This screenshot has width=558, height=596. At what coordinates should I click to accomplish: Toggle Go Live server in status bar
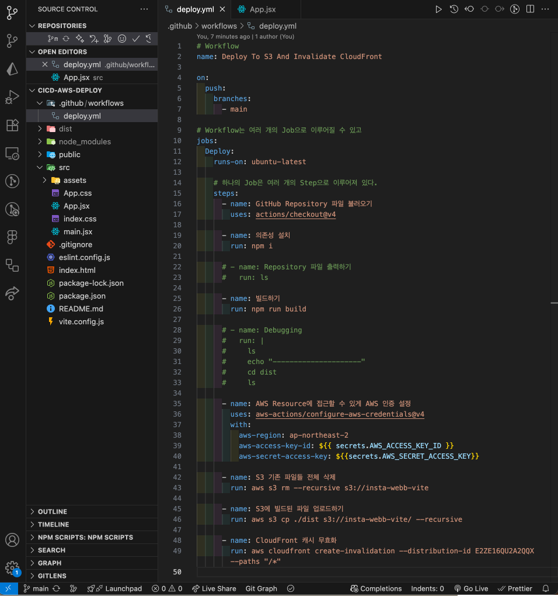(471, 588)
